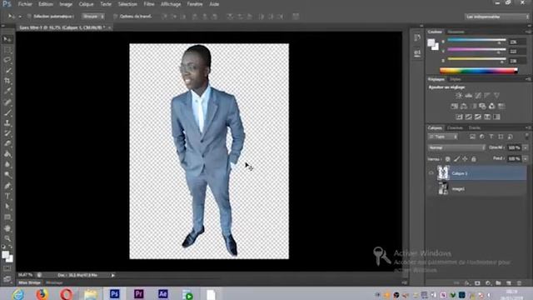Show the Image1 layer
This screenshot has width=533, height=300.
point(431,188)
